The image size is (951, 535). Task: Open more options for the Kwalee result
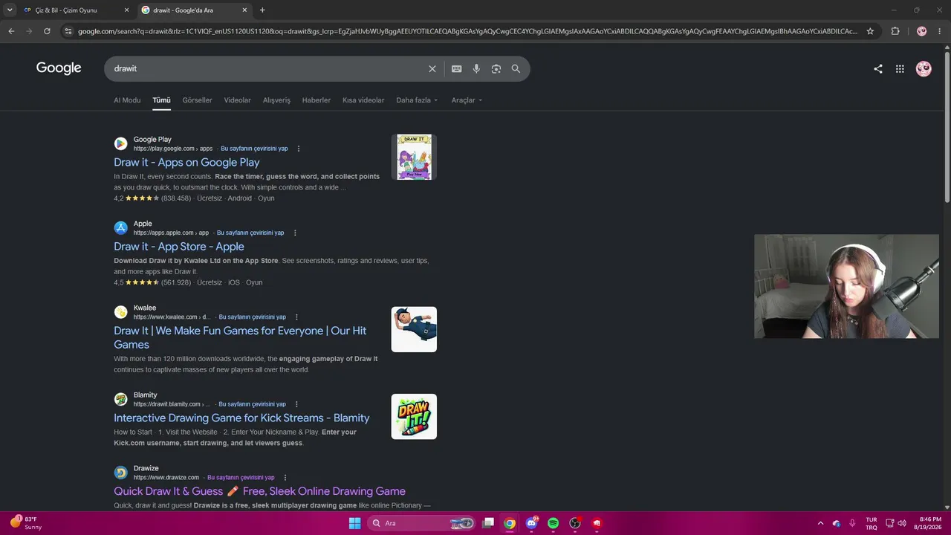tap(296, 317)
